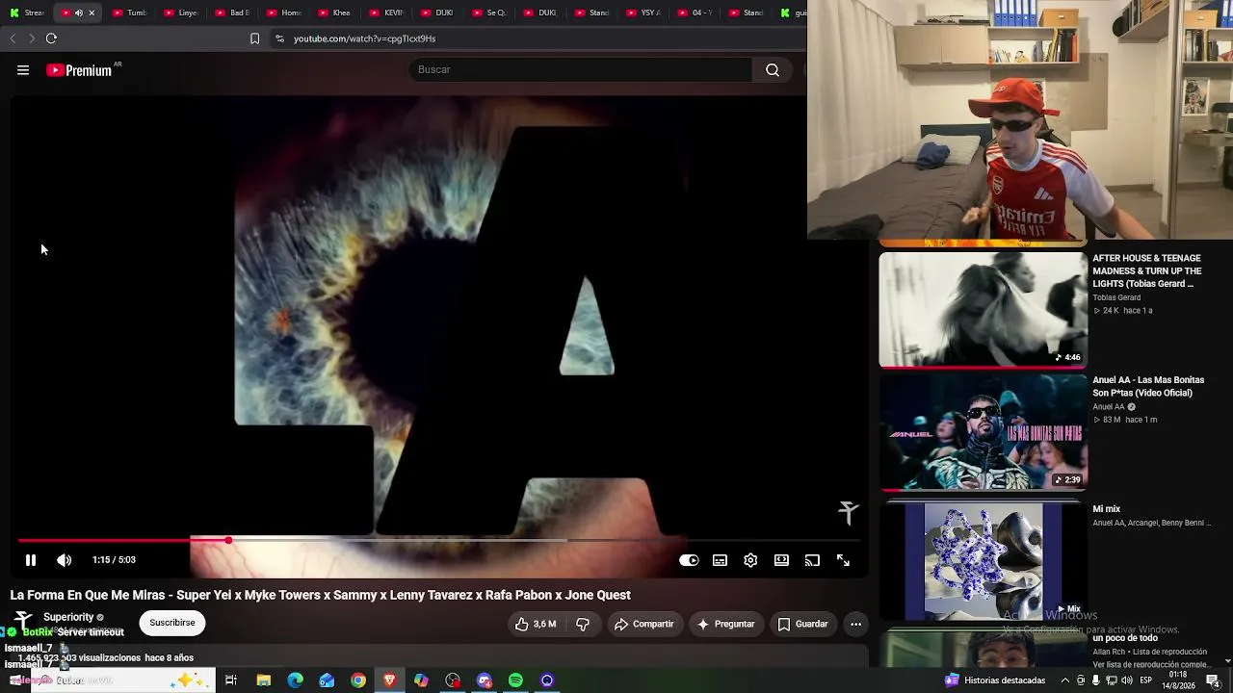Enter fullscreen mode
The width and height of the screenshot is (1233, 693).
[x=843, y=560]
